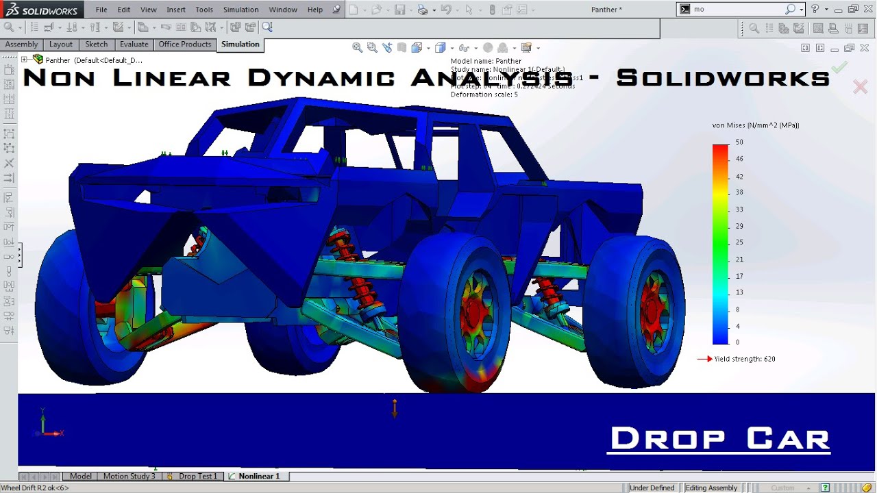Click the green checkmark confirm icon
The width and height of the screenshot is (877, 493).
point(839,66)
